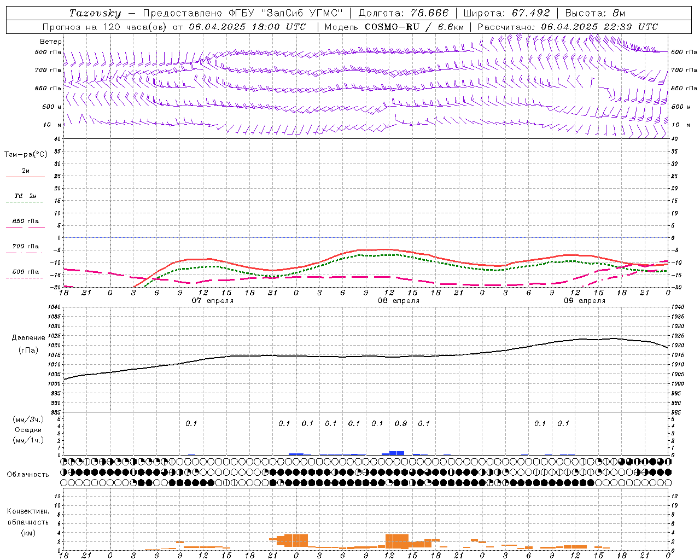
Task: Click the "08 апреля" date label under the temperature panel
Action: point(399,301)
